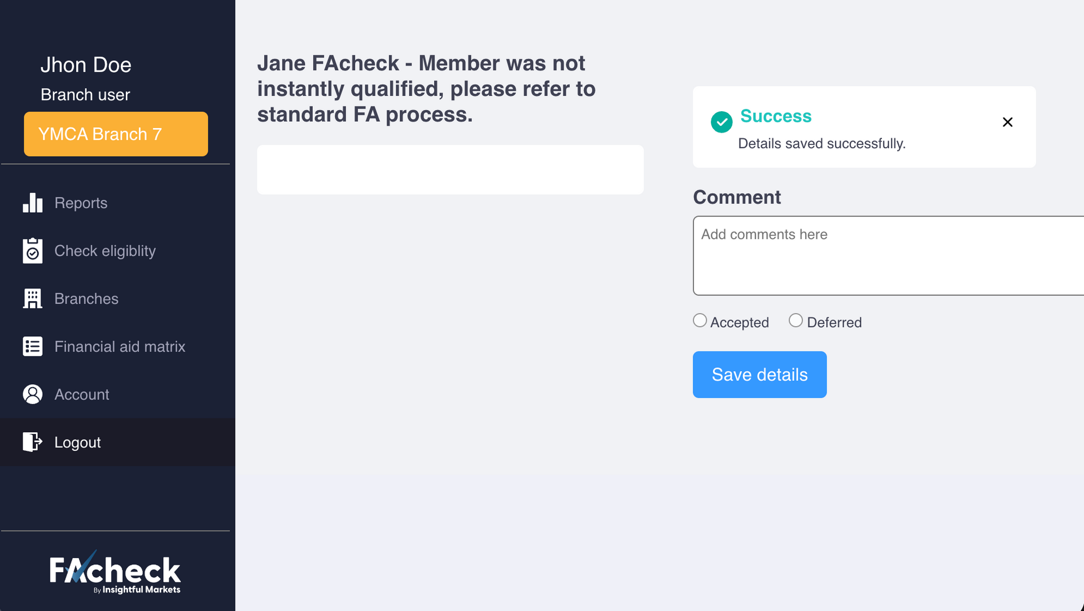Viewport: 1084px width, 611px height.
Task: Navigate to Check eligibility
Action: [x=105, y=251]
